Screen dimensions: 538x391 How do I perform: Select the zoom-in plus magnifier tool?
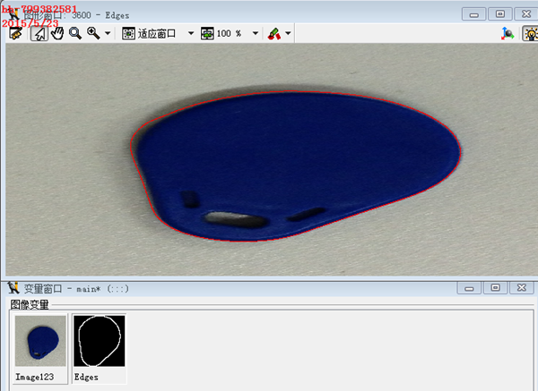pos(93,33)
